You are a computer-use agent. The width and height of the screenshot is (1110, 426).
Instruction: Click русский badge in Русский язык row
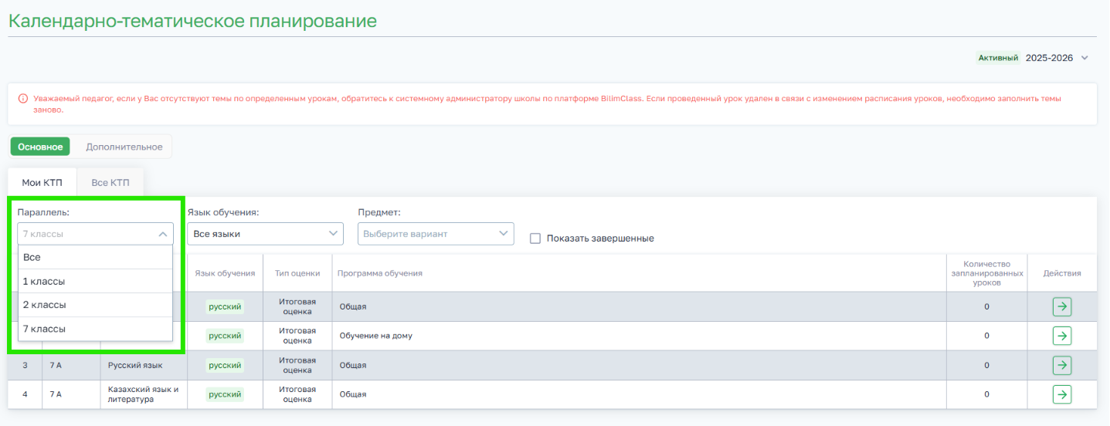225,365
